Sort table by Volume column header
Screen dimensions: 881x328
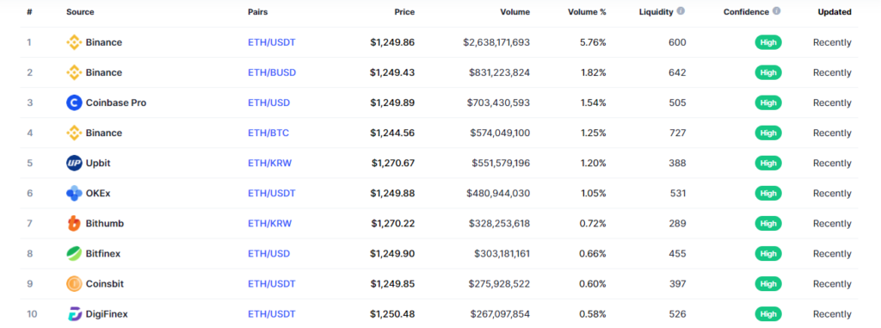tap(515, 12)
